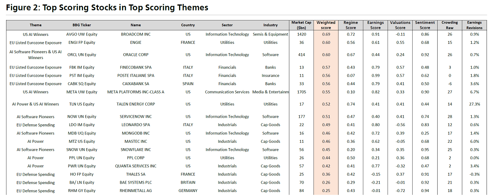Select the Market Cap ($bn) header
Screen dimensions: 488x196
click(301, 25)
